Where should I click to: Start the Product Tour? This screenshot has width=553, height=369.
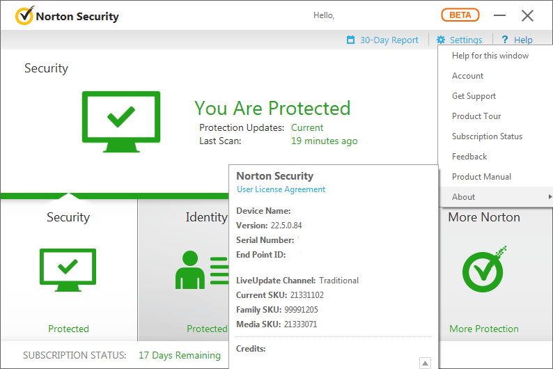[x=476, y=116]
